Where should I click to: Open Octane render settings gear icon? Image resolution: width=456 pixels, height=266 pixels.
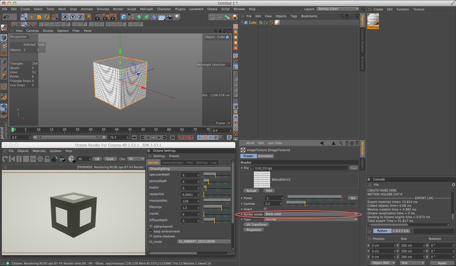click(40, 159)
